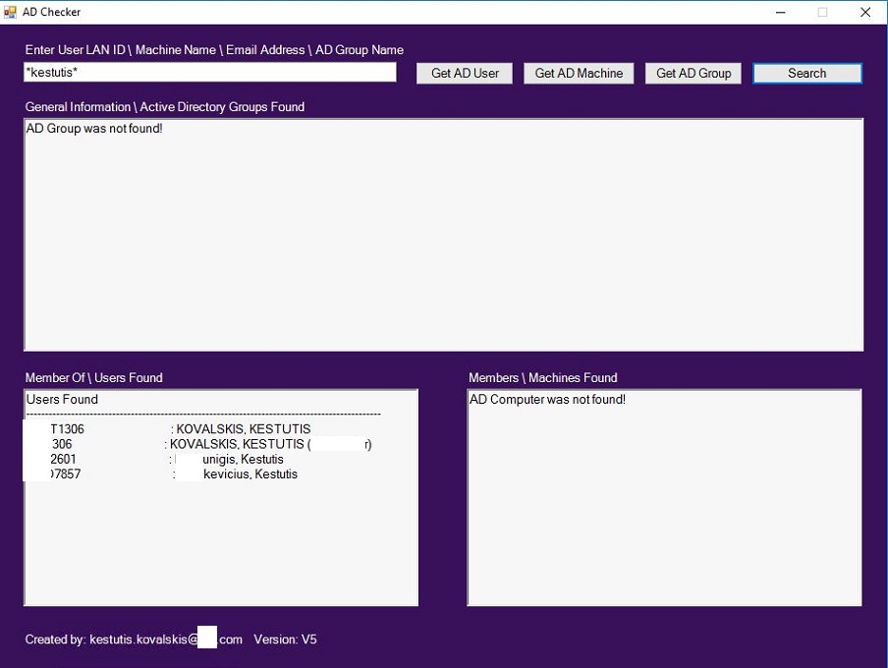Click into the *kestutis* search input field
The height and width of the screenshot is (668, 888).
click(x=210, y=72)
